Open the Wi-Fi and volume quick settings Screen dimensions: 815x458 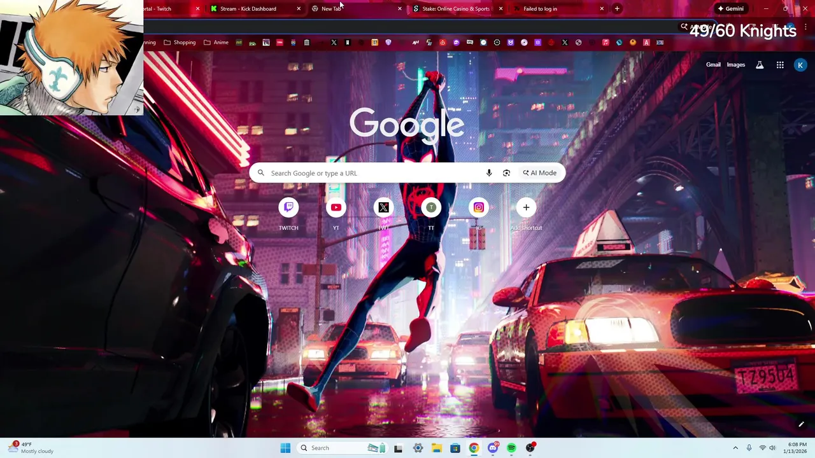tap(767, 448)
